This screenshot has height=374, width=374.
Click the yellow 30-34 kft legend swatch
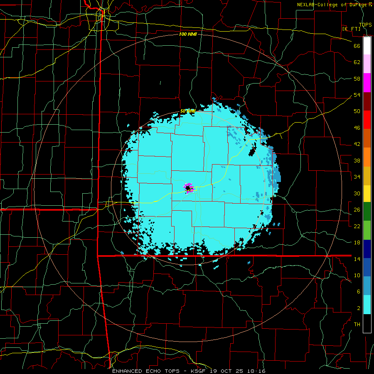pos(367,193)
